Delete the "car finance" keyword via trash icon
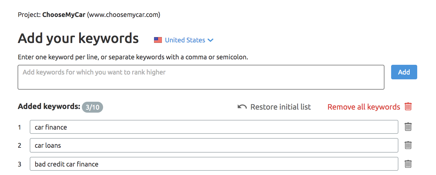 408,127
